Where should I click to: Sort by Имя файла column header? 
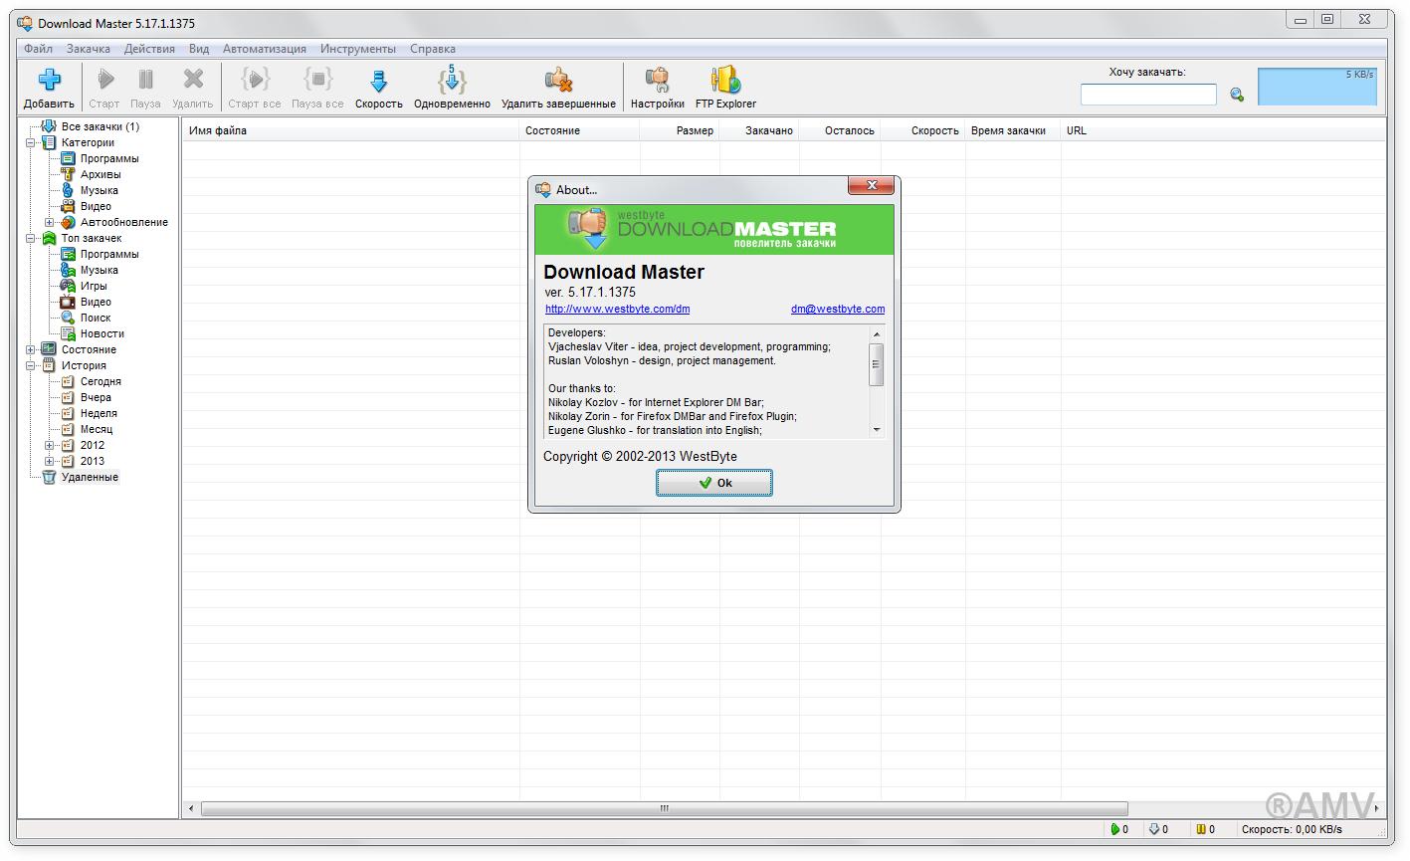pos(350,130)
